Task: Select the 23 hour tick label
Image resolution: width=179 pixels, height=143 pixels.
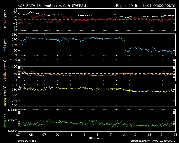Action: tap(149, 135)
